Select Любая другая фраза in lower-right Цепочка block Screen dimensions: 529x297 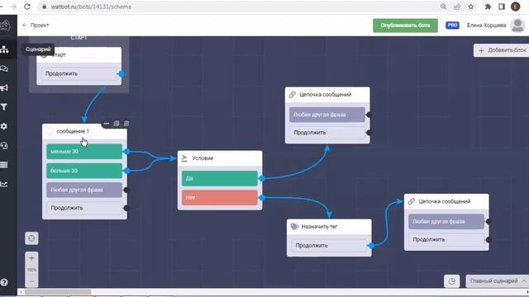click(446, 222)
